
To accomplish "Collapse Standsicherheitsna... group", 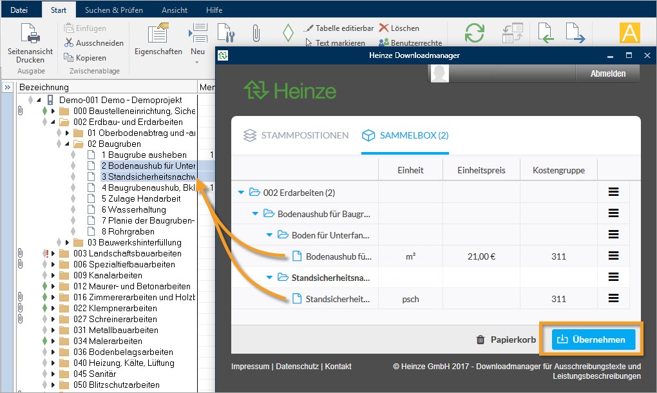I will click(x=269, y=278).
